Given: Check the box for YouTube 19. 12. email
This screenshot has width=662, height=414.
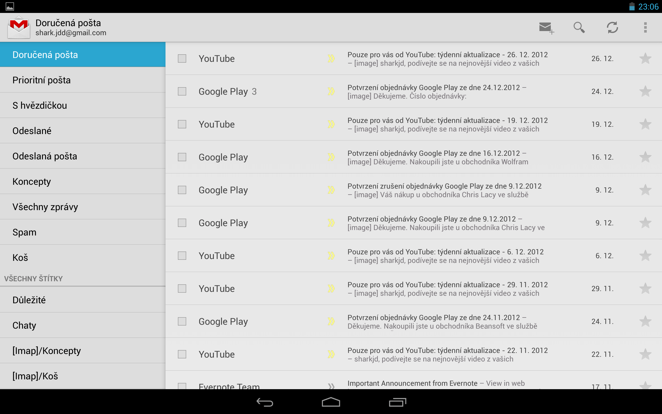Looking at the screenshot, I should [182, 124].
